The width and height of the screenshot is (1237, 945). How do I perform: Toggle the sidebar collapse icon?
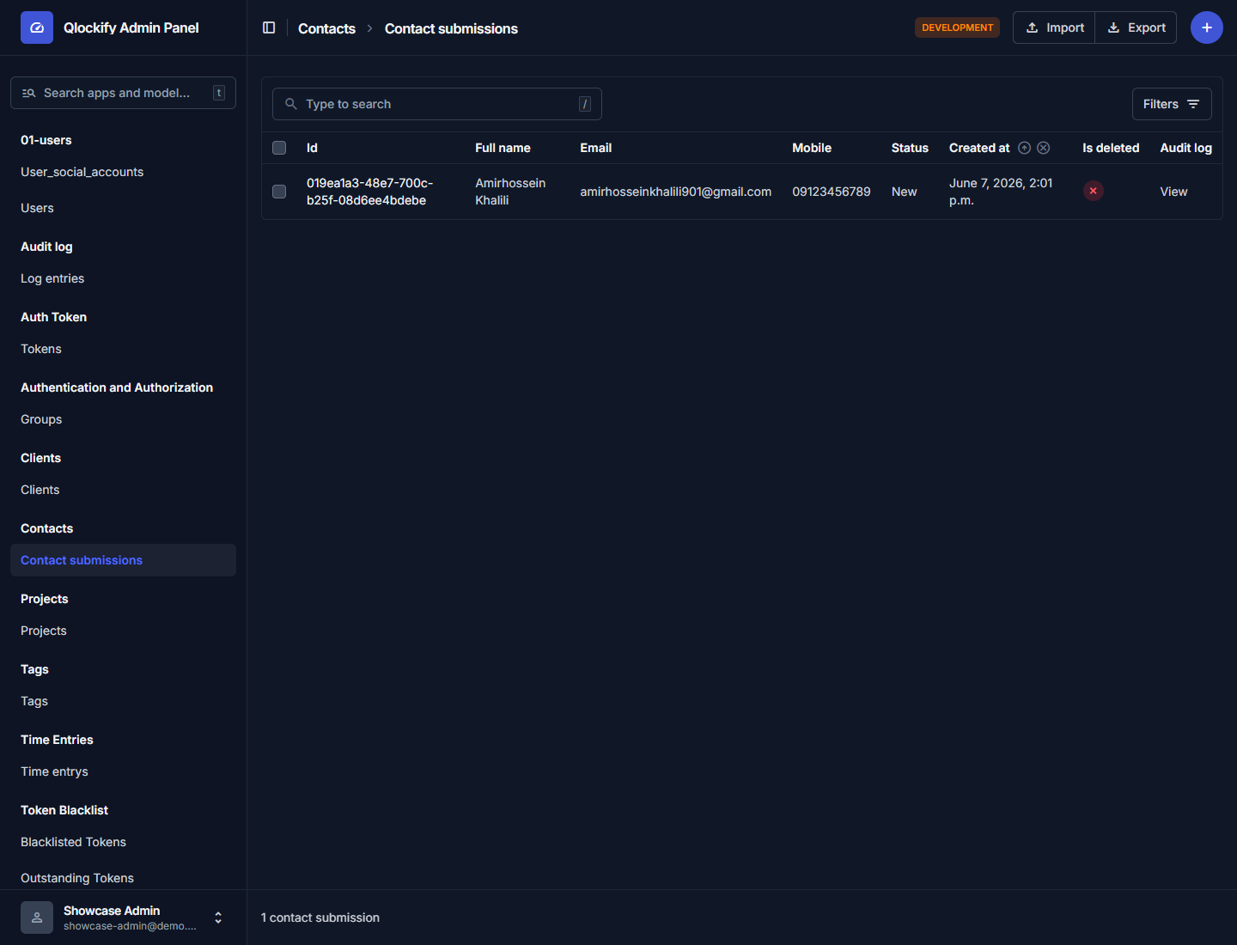pyautogui.click(x=269, y=27)
